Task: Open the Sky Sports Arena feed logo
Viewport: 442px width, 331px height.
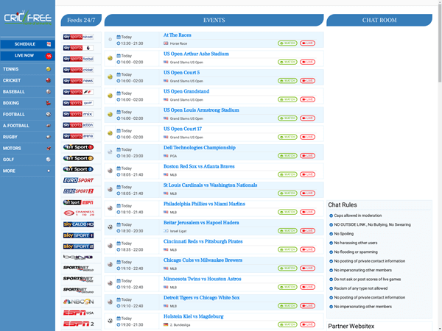Action: [78, 136]
